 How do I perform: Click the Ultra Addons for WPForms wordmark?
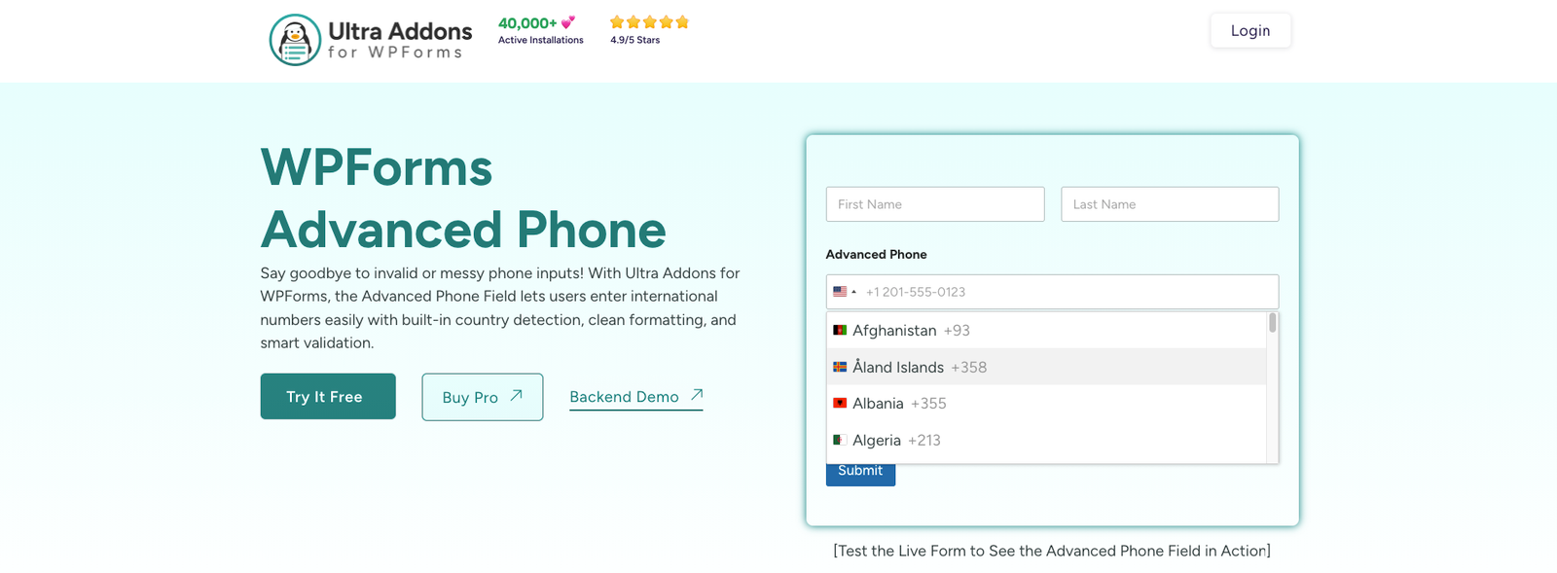tap(400, 40)
